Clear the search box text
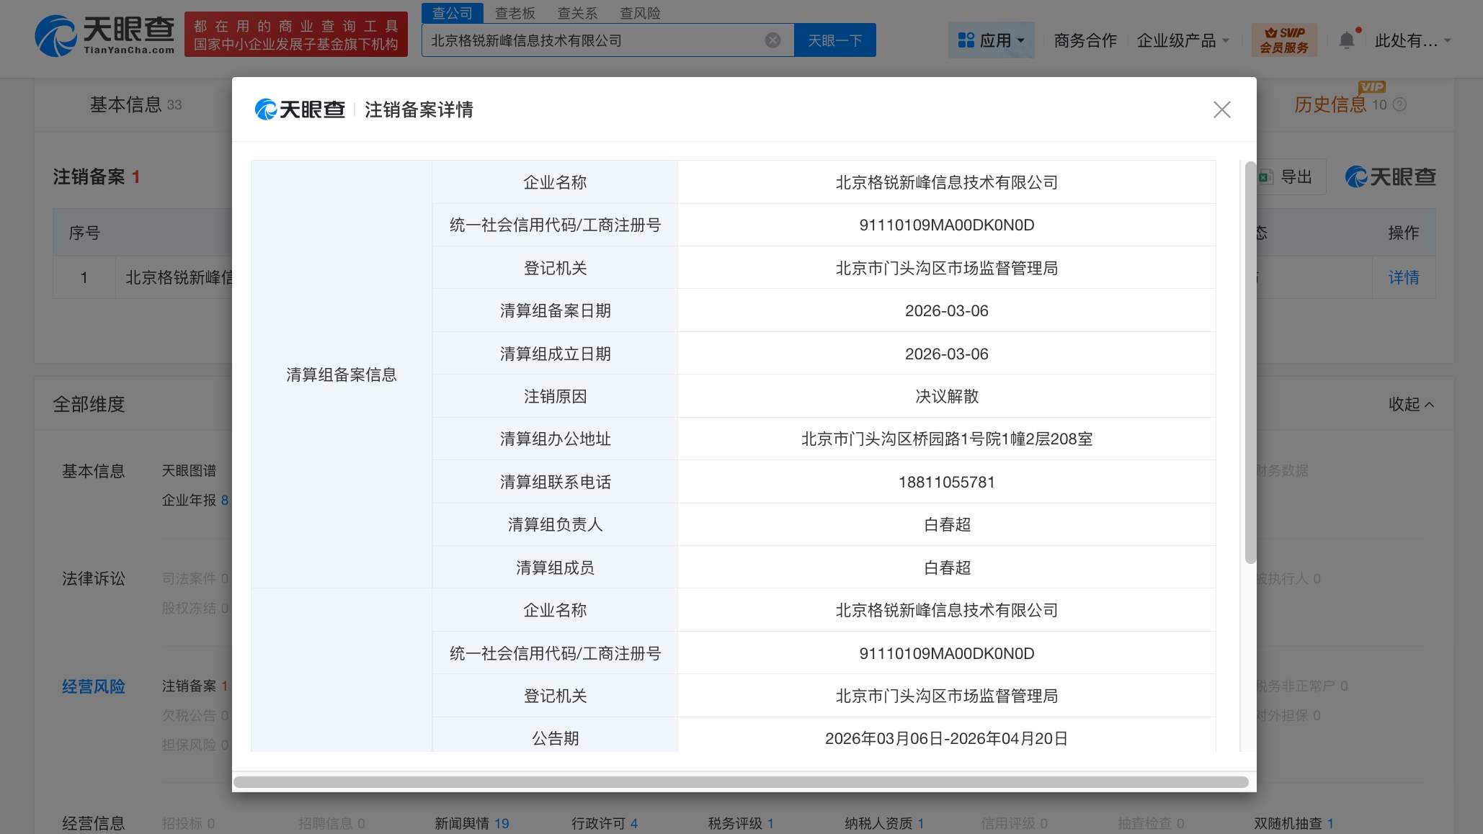The height and width of the screenshot is (834, 1483). click(772, 40)
